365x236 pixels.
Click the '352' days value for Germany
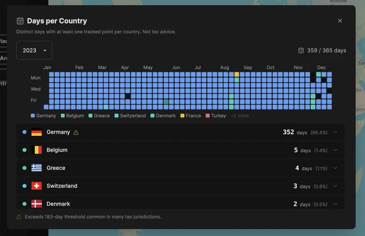point(288,132)
